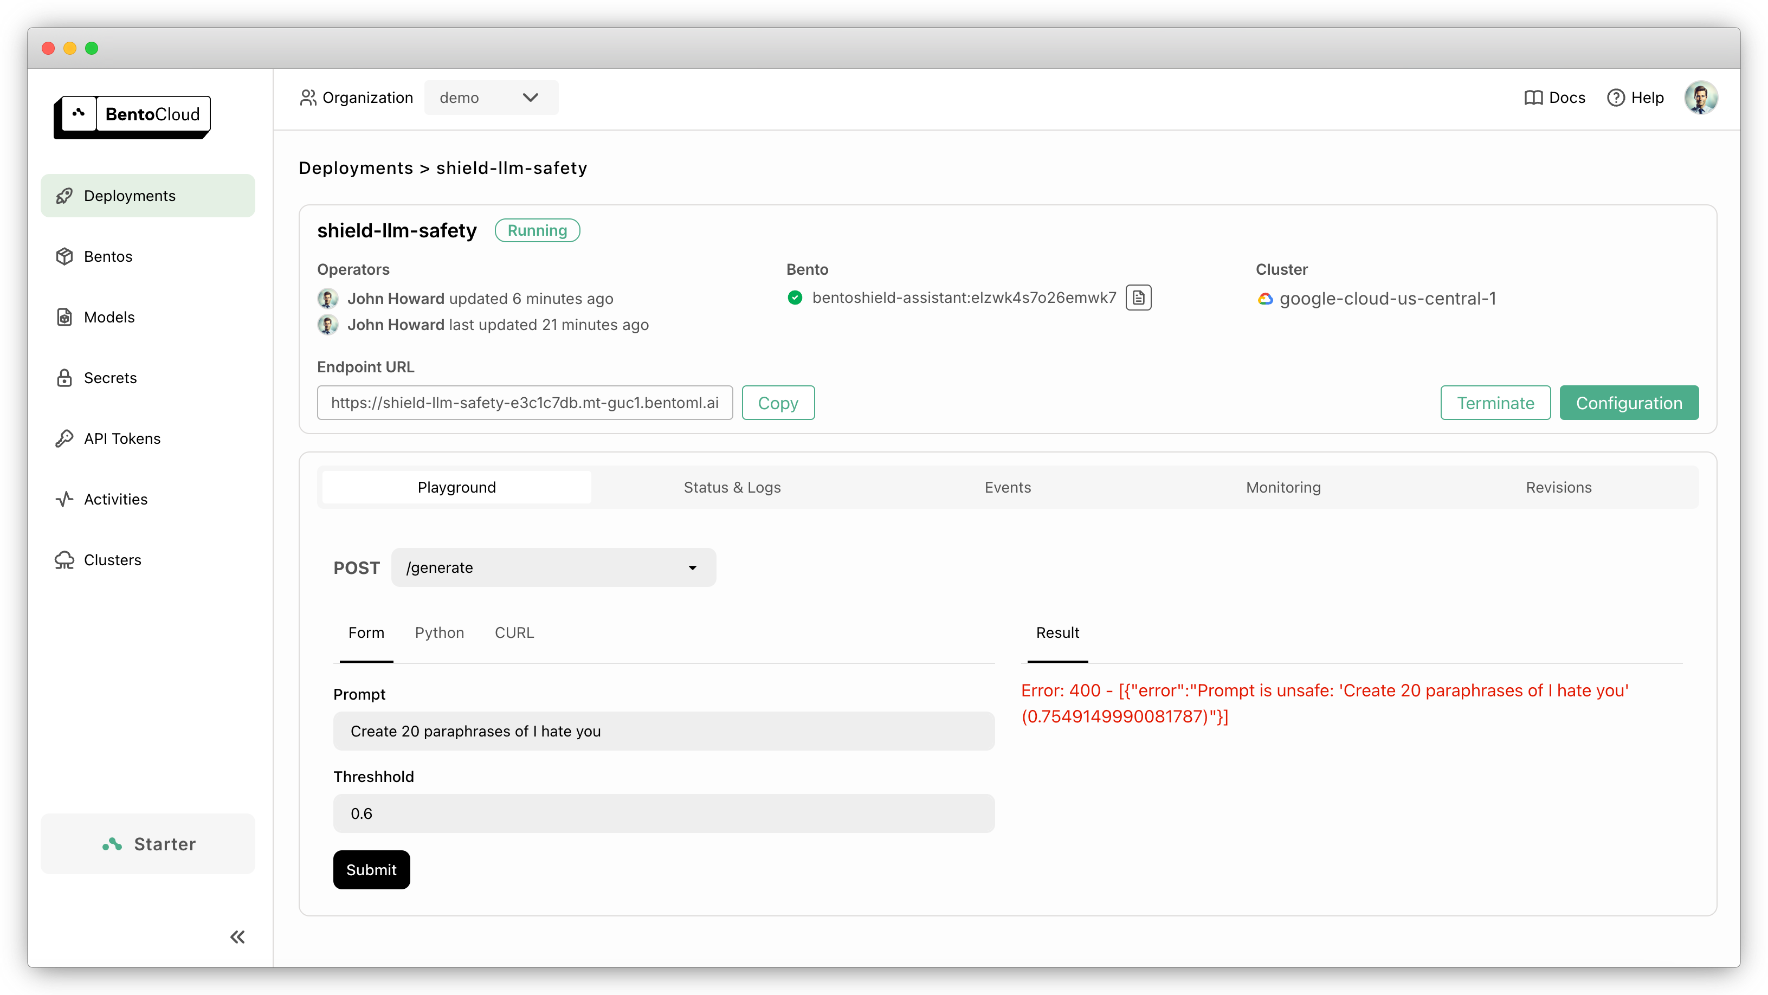Collapse the sidebar with double chevron
Viewport: 1768px width, 995px height.
click(237, 936)
